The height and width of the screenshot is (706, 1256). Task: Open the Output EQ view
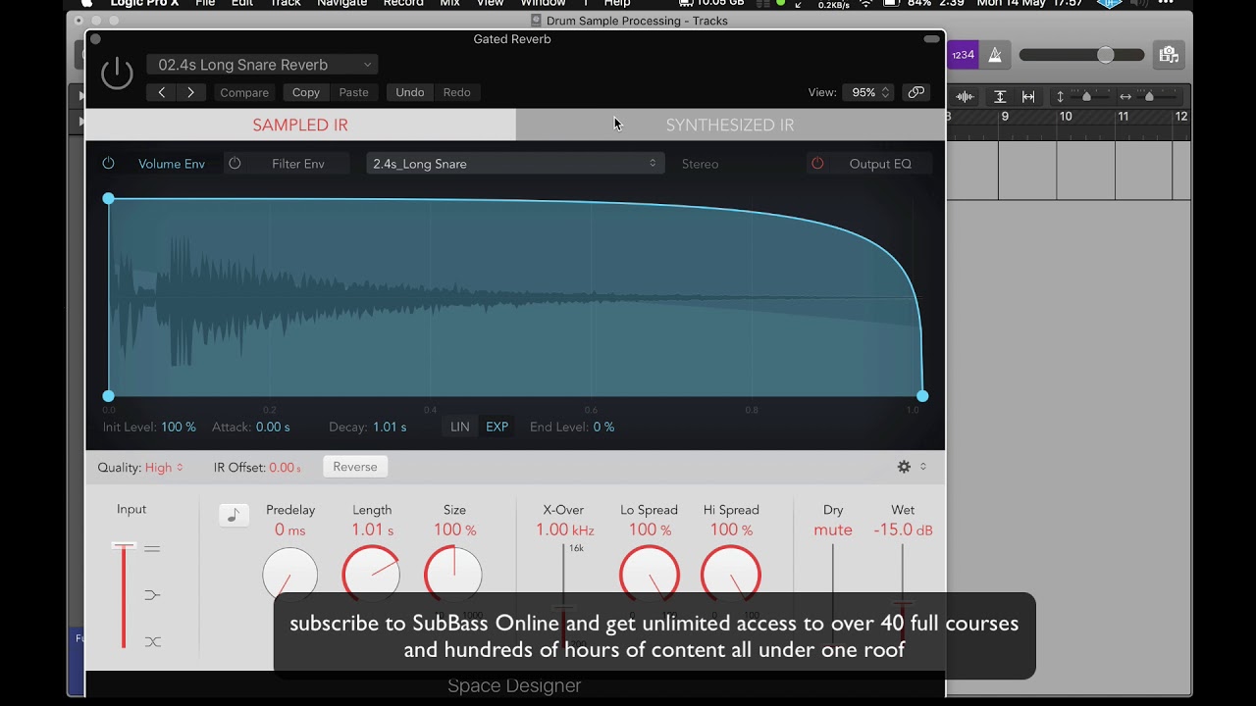pyautogui.click(x=880, y=164)
